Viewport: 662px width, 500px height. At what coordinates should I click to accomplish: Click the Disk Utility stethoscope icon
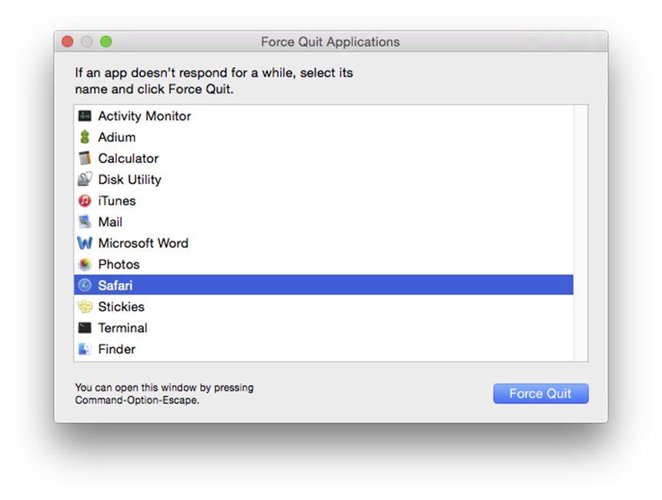point(85,179)
